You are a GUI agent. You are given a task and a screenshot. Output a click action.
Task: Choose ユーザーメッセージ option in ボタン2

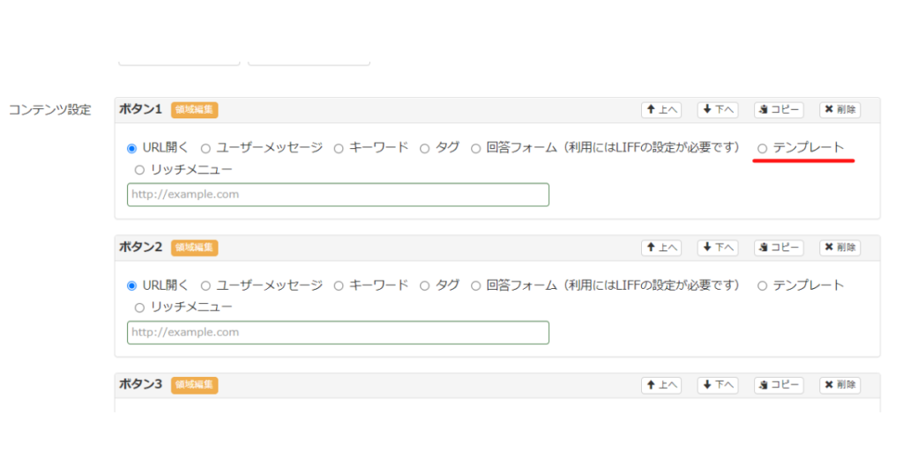(x=205, y=285)
